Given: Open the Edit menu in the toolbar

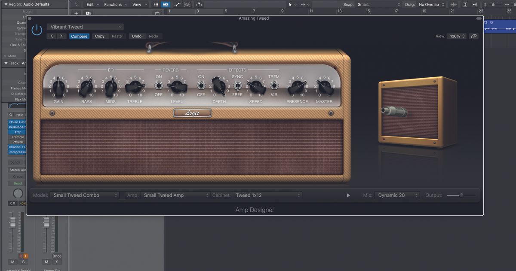Looking at the screenshot, I should [91, 4].
